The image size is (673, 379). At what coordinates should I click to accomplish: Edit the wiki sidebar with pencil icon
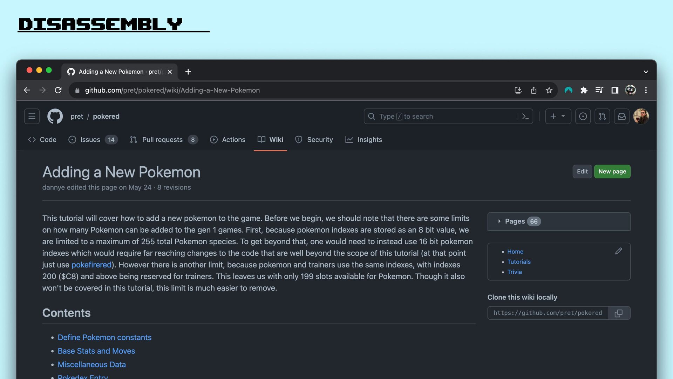(618, 251)
